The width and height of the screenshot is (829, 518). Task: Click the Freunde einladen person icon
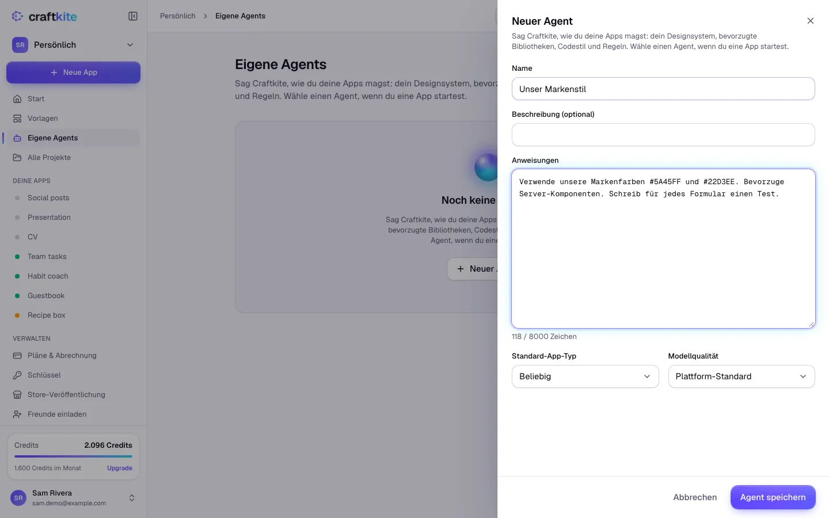(17, 414)
